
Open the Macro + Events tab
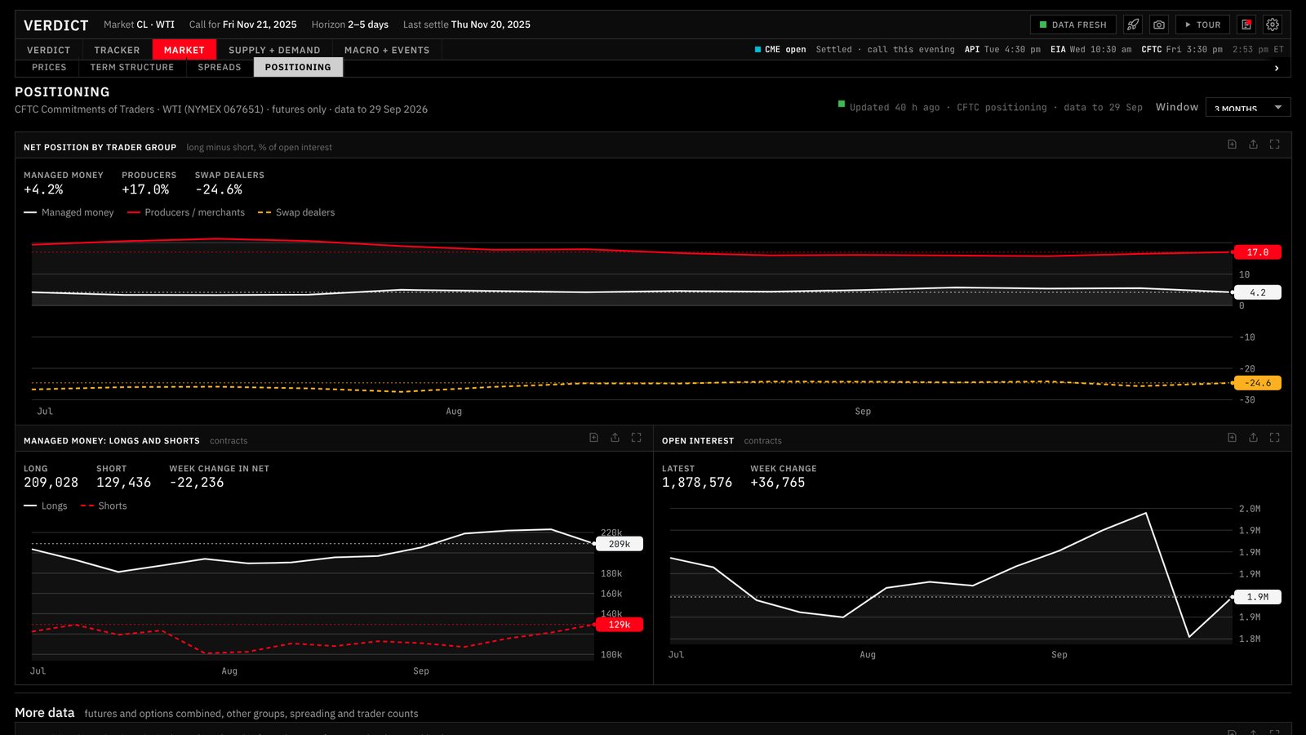pos(387,50)
